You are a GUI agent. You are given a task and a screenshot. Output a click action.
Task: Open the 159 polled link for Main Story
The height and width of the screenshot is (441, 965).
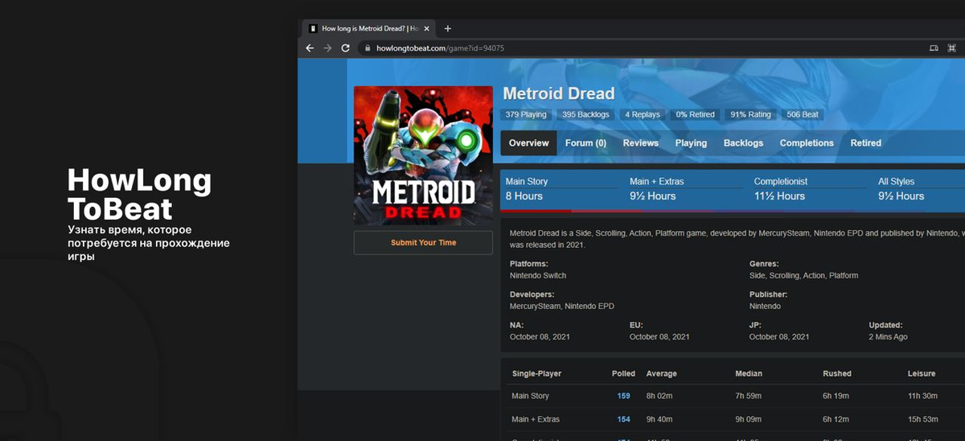pos(623,396)
